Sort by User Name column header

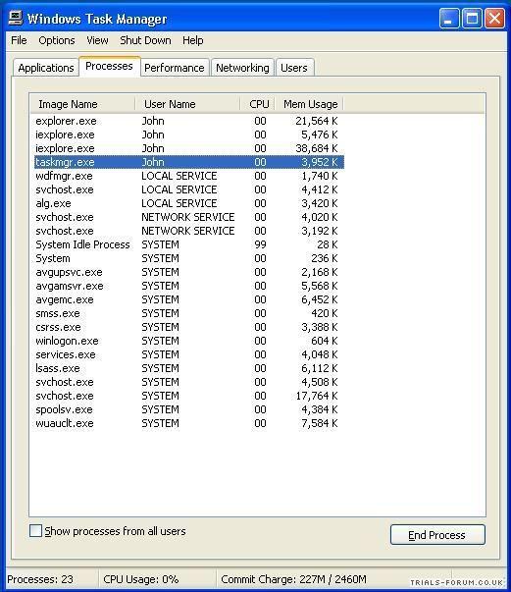click(x=187, y=104)
